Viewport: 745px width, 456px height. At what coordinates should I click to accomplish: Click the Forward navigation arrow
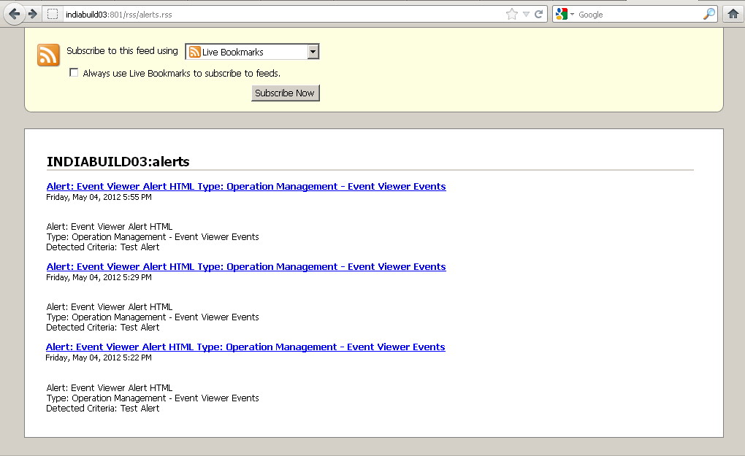click(33, 14)
